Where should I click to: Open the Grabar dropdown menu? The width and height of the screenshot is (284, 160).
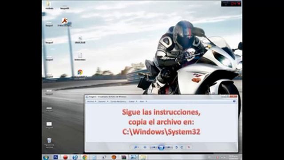(x=133, y=102)
